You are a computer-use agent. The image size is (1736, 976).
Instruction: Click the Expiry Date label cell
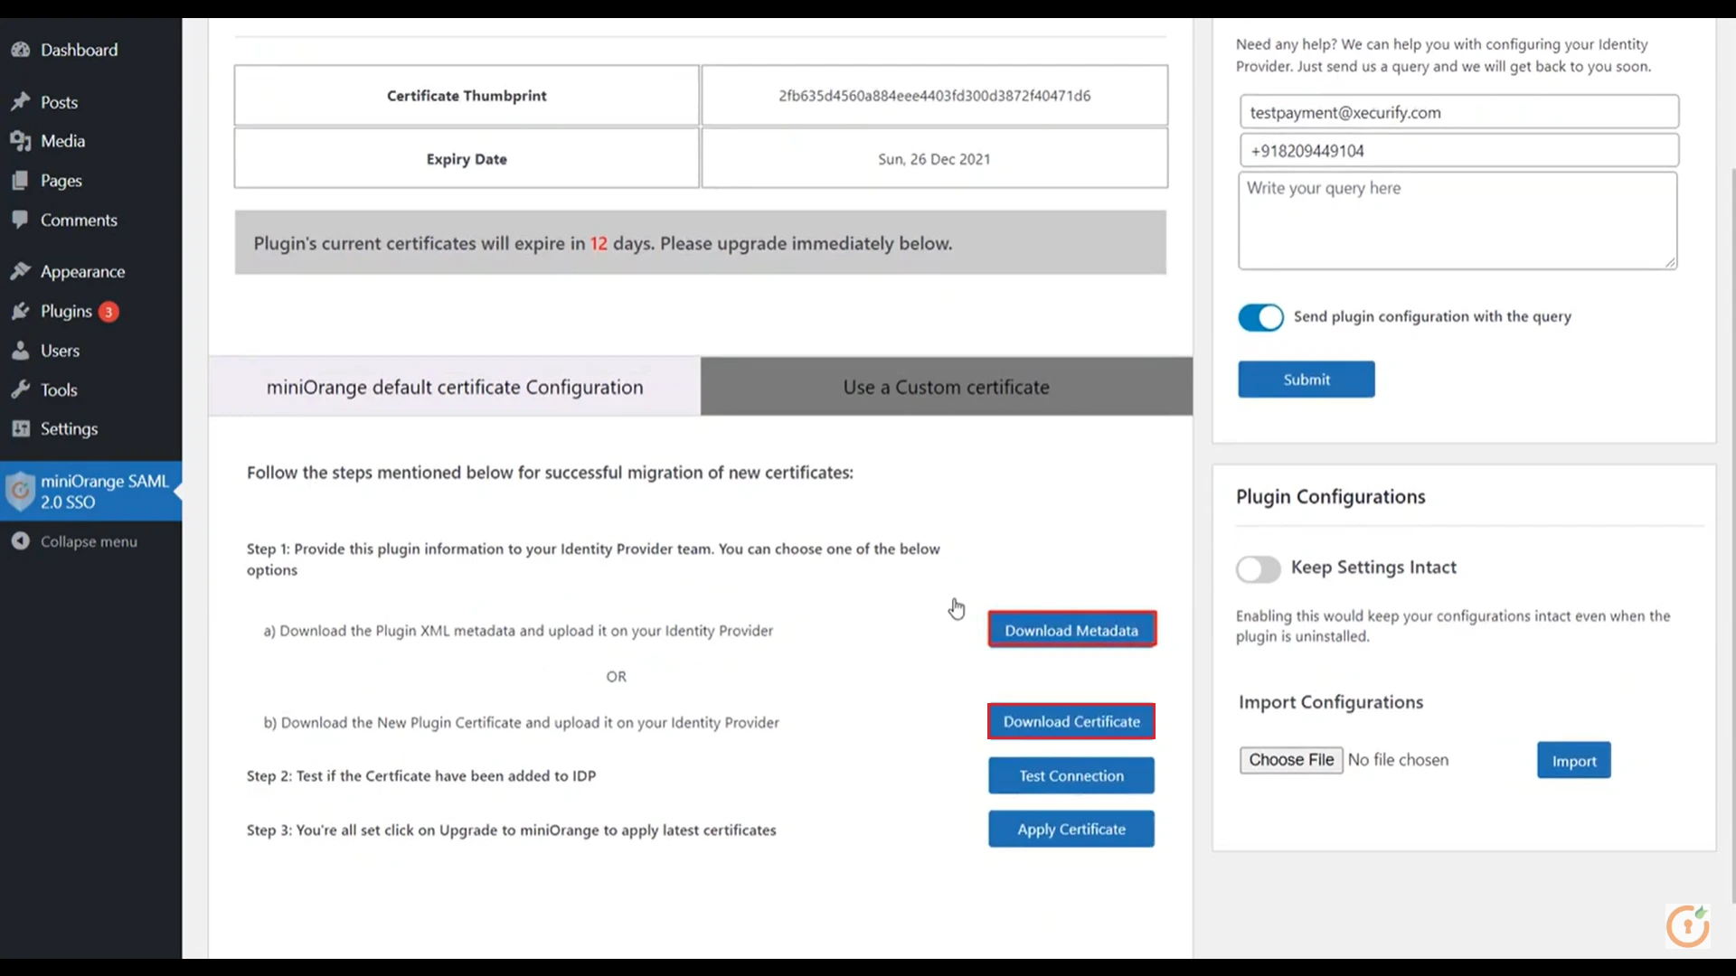[x=467, y=158]
